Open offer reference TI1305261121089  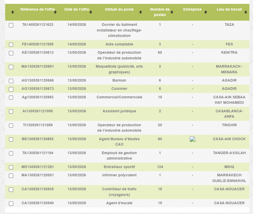click(38, 125)
